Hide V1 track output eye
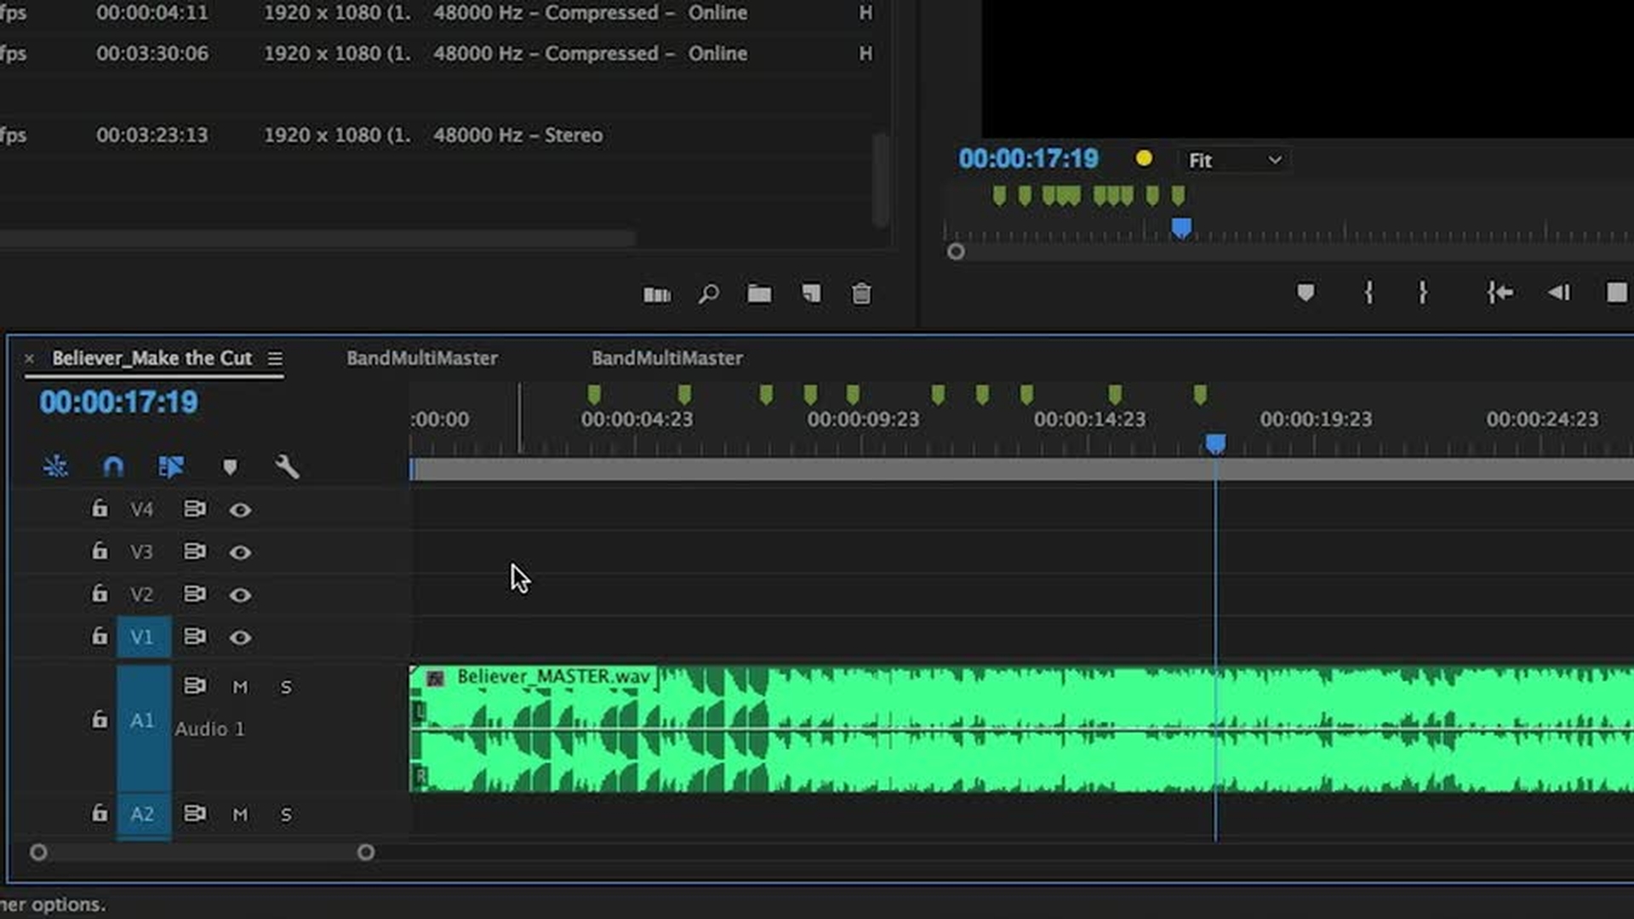This screenshot has width=1634, height=919. 240,637
